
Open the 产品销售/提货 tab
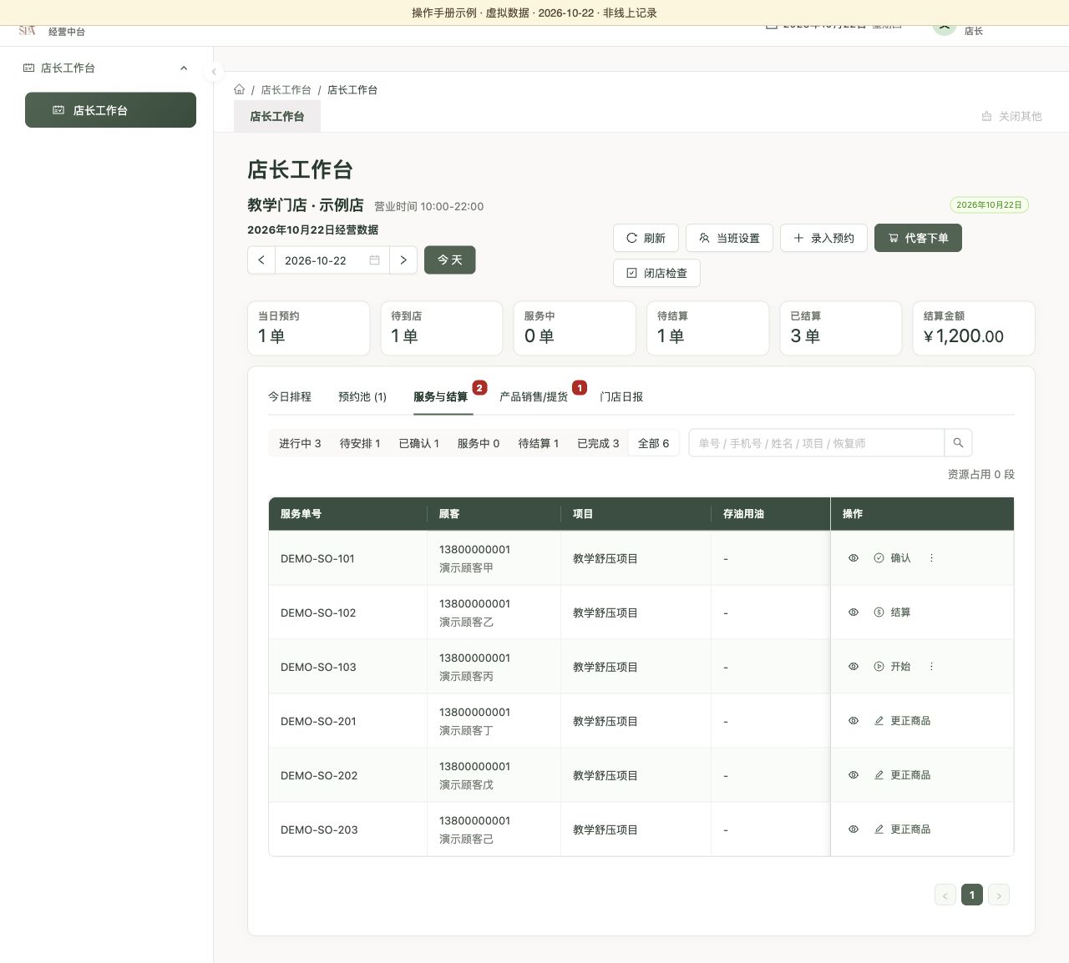[534, 397]
